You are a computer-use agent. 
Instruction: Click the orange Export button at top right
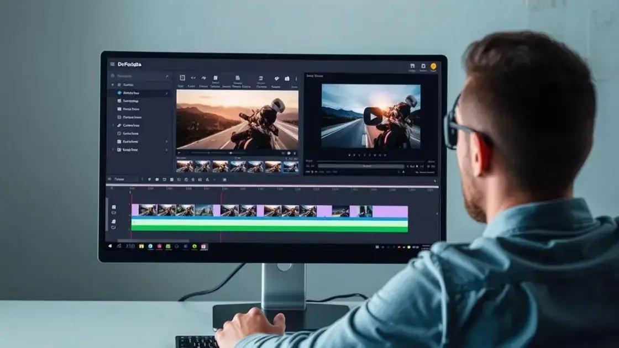tap(433, 66)
